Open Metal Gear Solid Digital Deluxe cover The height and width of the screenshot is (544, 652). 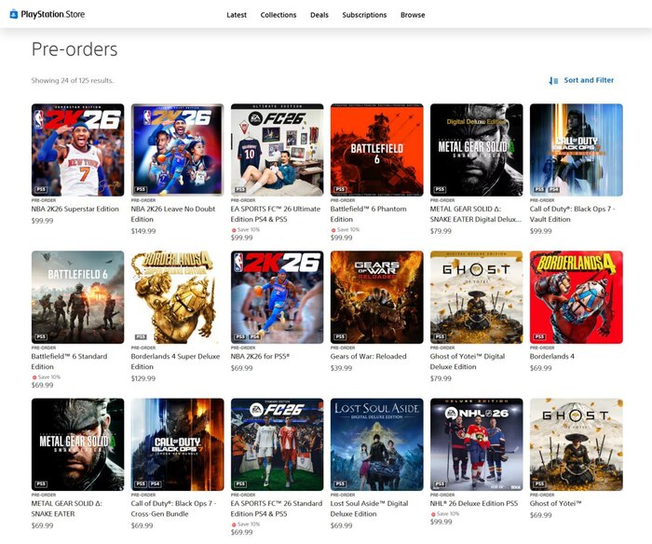tap(477, 150)
